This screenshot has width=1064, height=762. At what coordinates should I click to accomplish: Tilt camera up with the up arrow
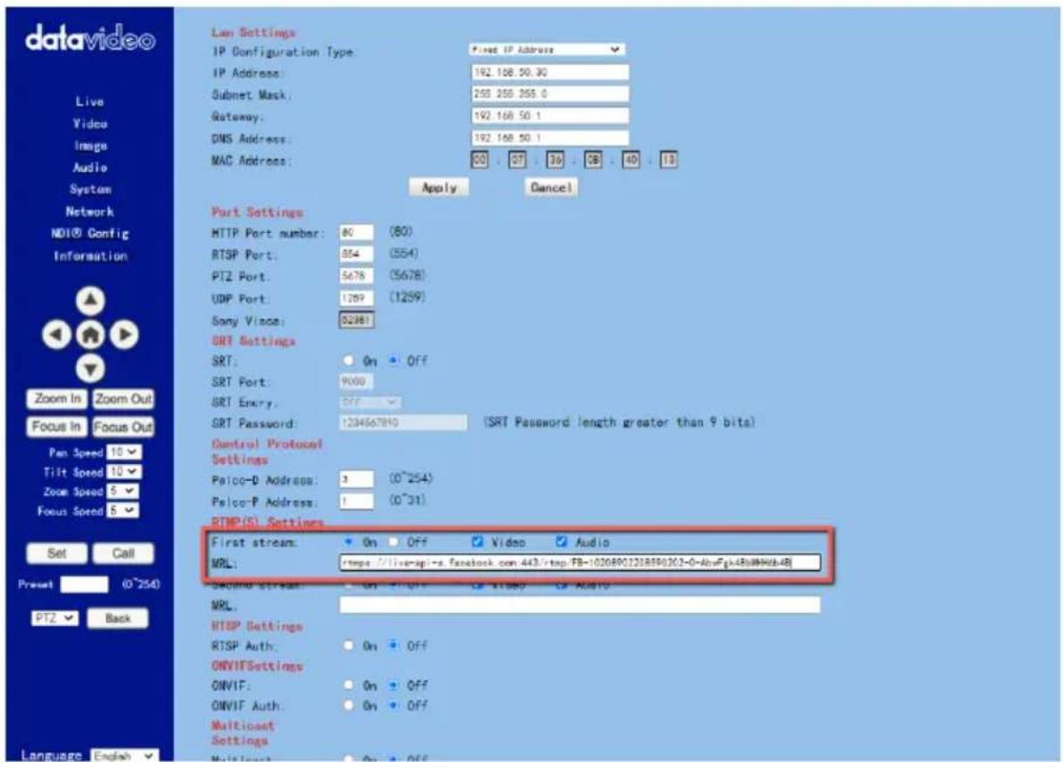90,300
